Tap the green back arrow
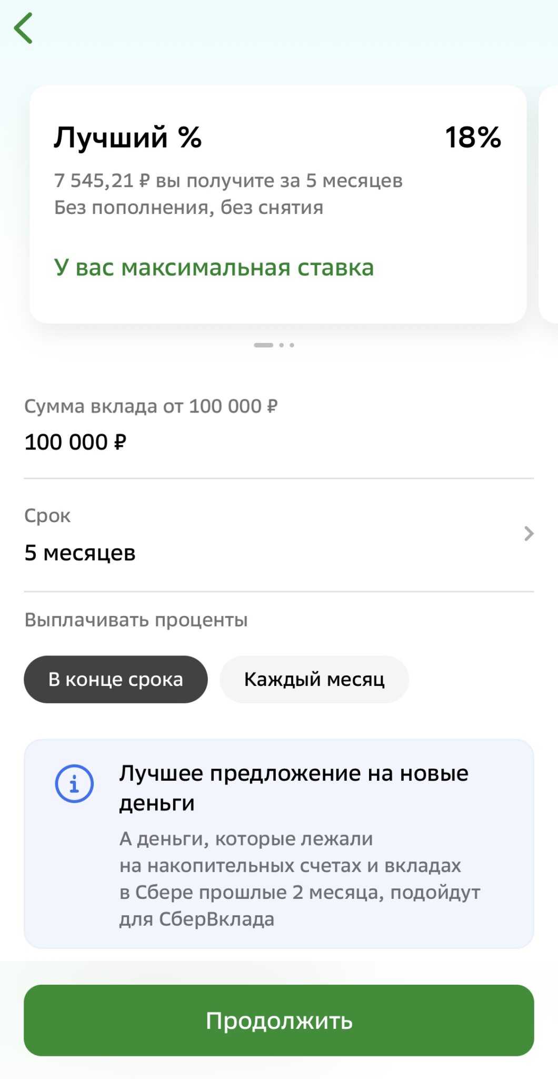Image resolution: width=558 pixels, height=1079 pixels. click(x=24, y=28)
